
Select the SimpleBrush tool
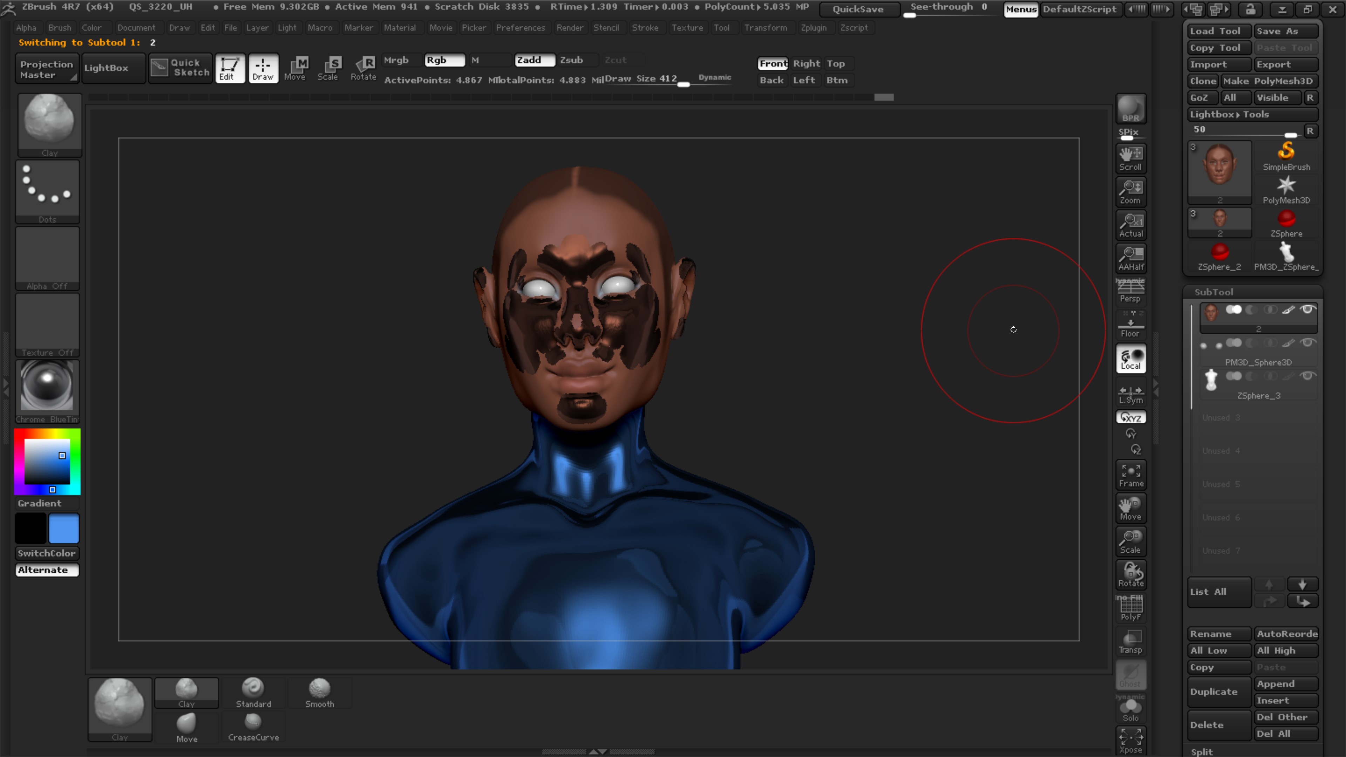[x=1286, y=157]
